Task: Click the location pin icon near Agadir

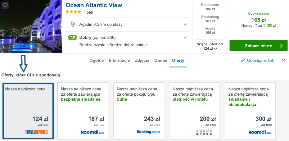Action: point(73,24)
